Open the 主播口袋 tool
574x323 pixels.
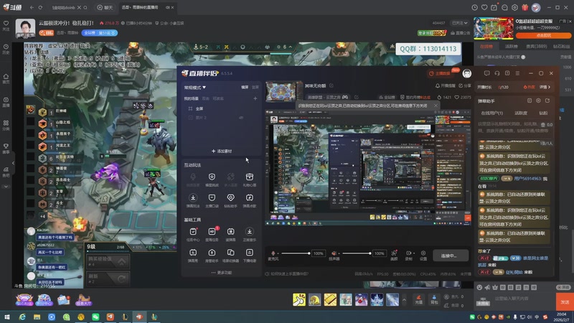click(212, 200)
